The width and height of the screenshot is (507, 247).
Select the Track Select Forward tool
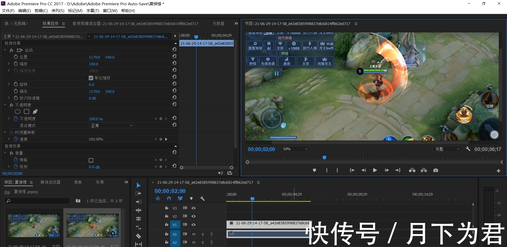pyautogui.click(x=138, y=193)
